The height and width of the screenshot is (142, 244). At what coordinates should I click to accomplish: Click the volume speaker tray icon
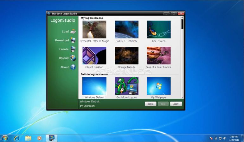tap(225, 138)
